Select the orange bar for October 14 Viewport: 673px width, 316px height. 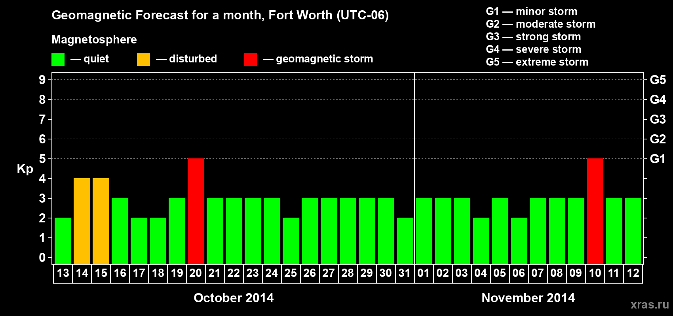82,221
